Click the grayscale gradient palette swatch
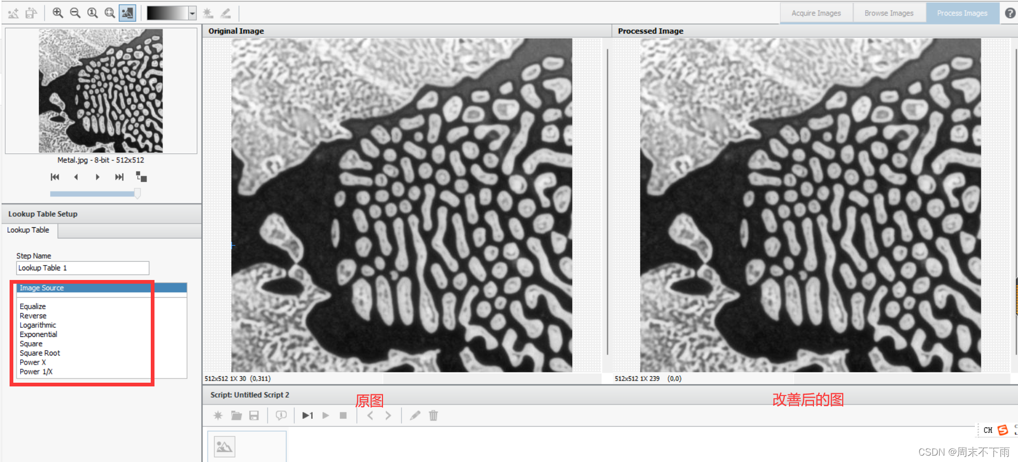This screenshot has height=462, width=1018. 167,13
